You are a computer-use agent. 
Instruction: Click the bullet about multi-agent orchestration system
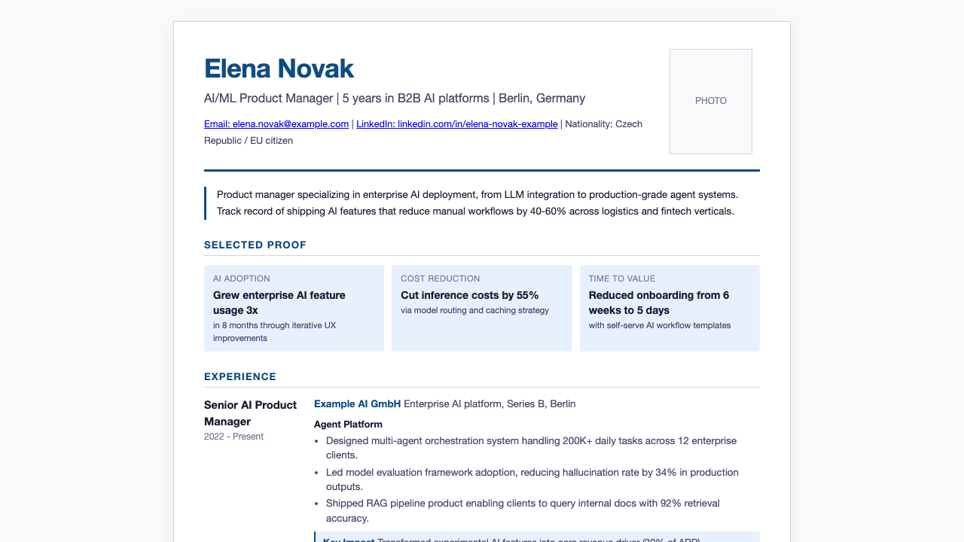click(x=532, y=448)
